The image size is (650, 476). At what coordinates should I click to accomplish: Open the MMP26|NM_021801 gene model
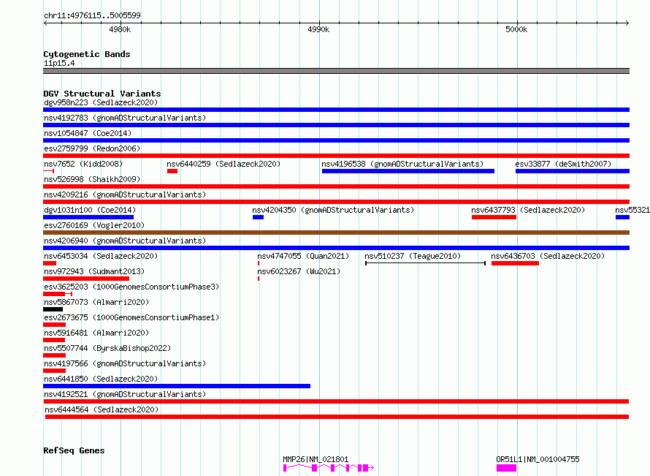(329, 468)
